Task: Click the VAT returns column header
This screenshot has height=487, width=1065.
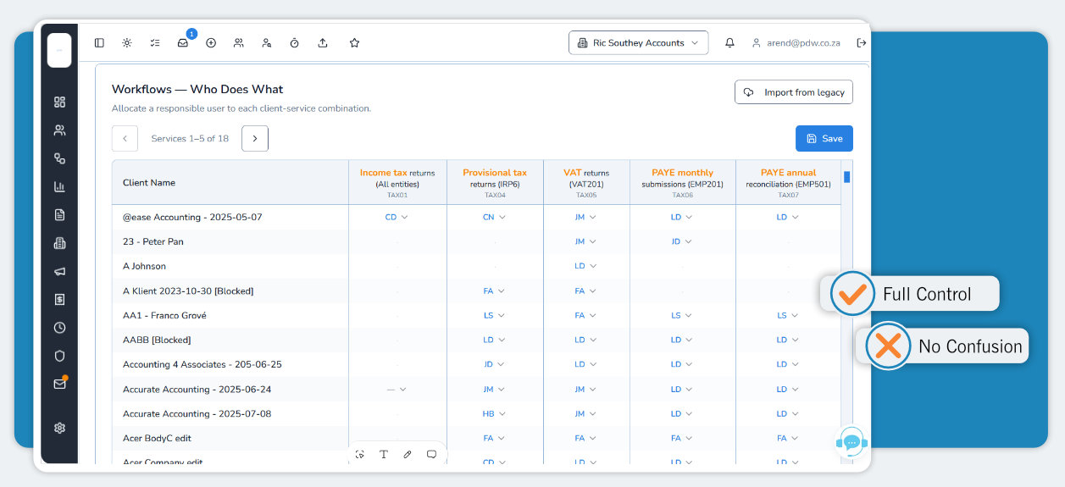Action: click(586, 182)
